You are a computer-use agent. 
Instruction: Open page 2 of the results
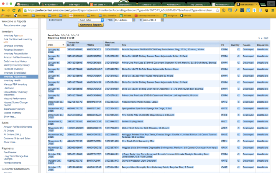[261, 38]
